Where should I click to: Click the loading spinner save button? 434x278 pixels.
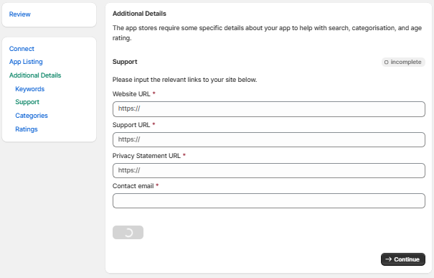pos(128,232)
